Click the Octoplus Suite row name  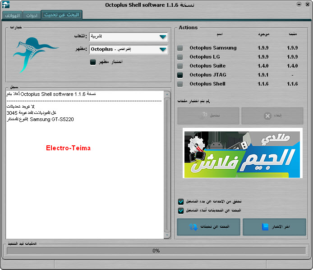pyautogui.click(x=207, y=66)
